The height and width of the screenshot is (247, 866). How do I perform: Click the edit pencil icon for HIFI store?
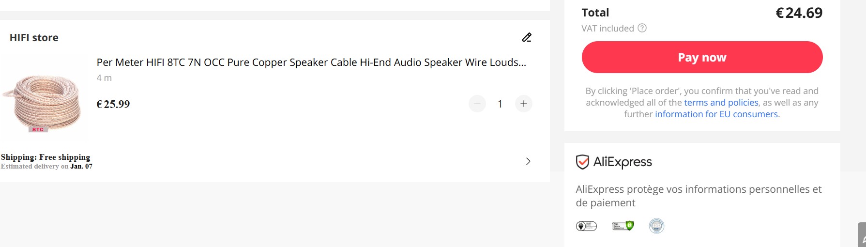pyautogui.click(x=527, y=37)
